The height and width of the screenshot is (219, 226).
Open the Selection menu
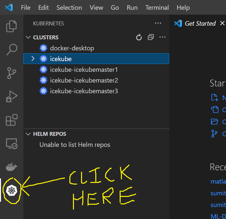point(69,7)
